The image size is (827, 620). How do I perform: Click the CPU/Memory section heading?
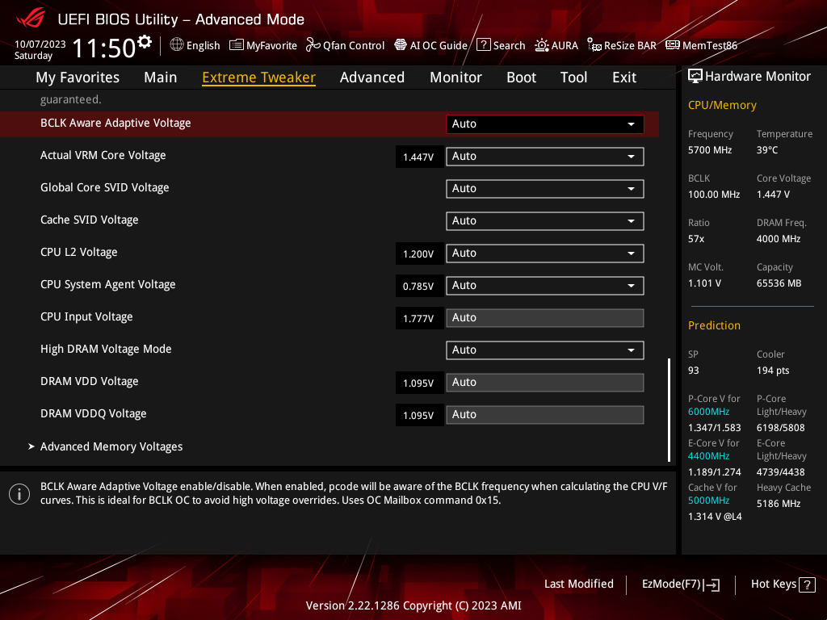click(722, 105)
